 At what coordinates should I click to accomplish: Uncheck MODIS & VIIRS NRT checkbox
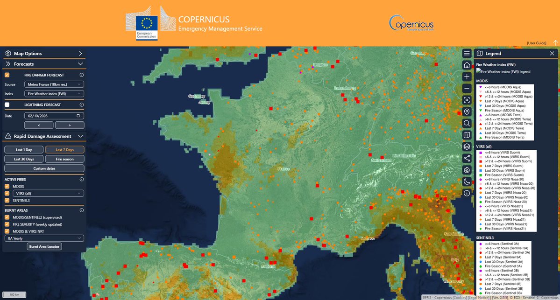7,231
